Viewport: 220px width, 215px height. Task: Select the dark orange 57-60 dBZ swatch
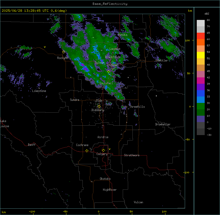[201, 42]
